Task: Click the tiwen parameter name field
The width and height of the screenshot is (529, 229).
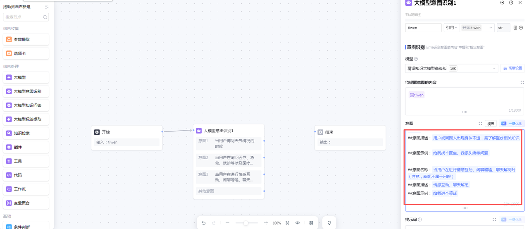Action: pos(423,28)
